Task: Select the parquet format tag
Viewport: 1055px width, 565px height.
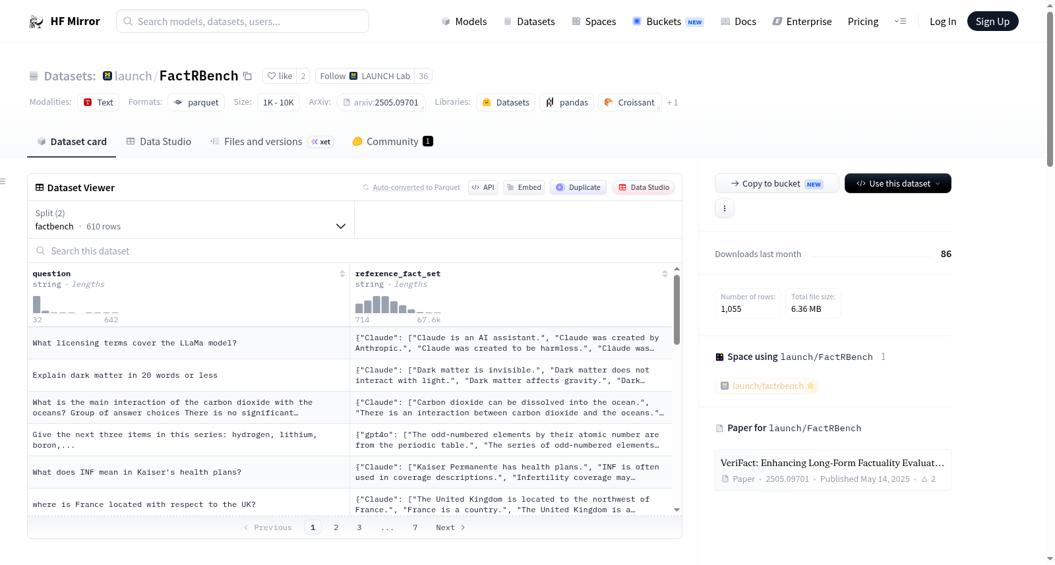Action: click(x=196, y=102)
